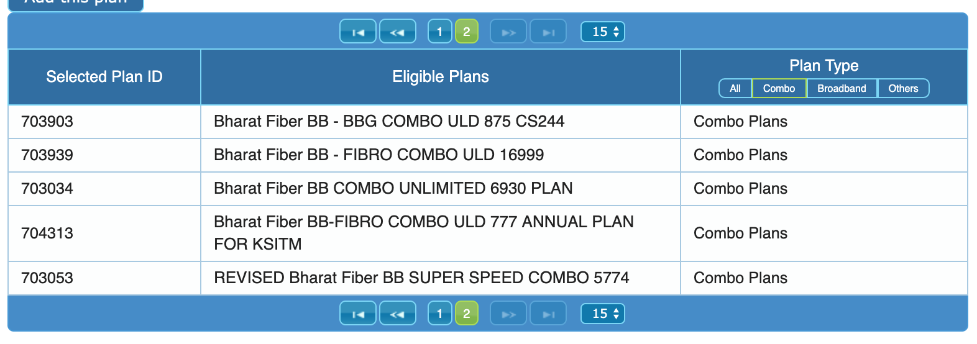Click the top last-page pagination icon
This screenshot has height=344, width=977.
pyautogui.click(x=548, y=32)
